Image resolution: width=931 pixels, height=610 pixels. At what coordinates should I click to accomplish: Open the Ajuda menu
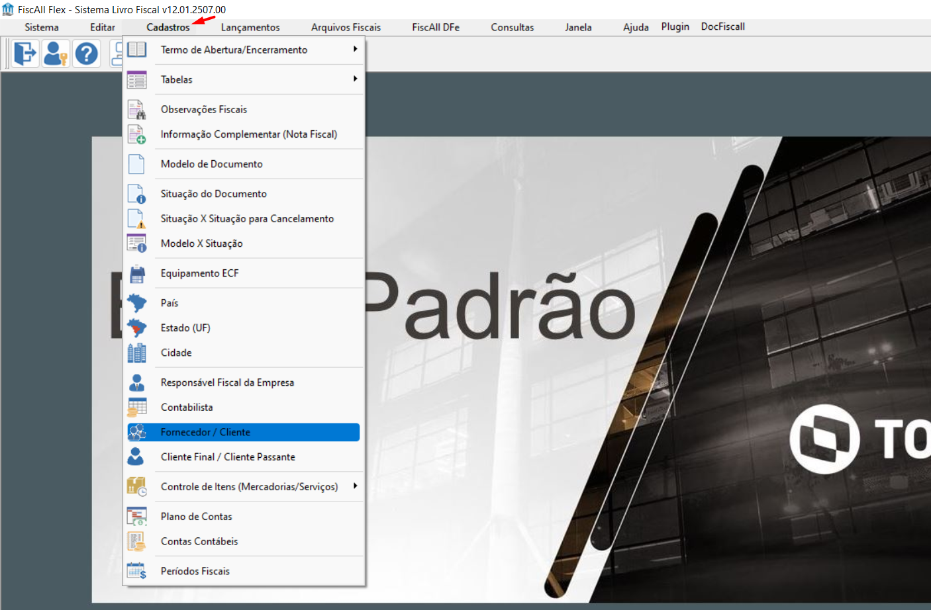click(x=636, y=27)
